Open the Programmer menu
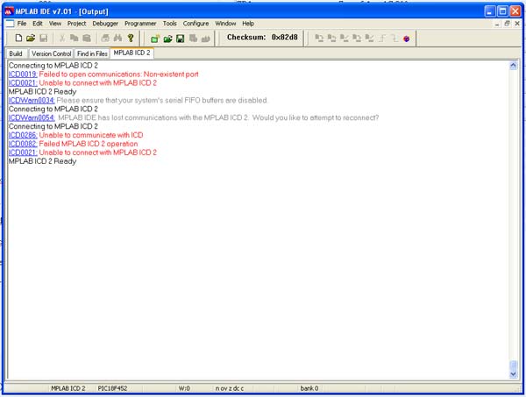 click(x=140, y=24)
